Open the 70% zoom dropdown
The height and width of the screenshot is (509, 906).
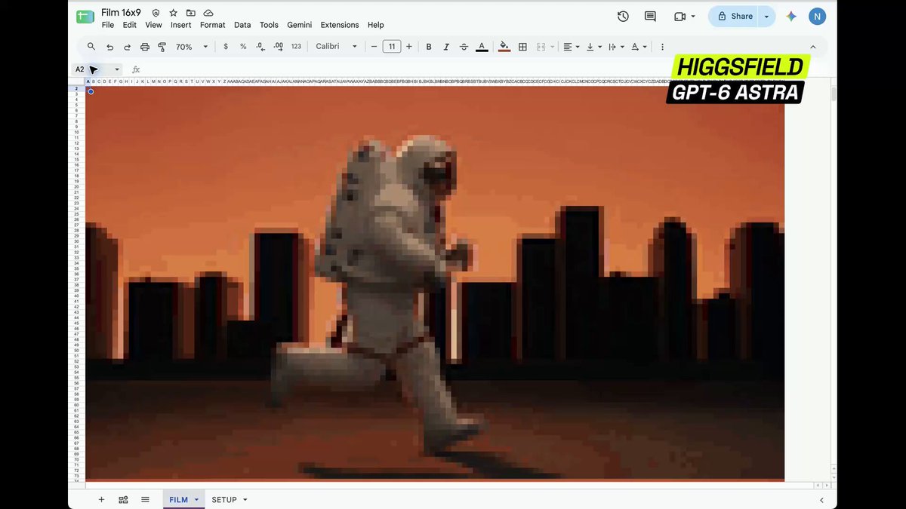coord(192,47)
